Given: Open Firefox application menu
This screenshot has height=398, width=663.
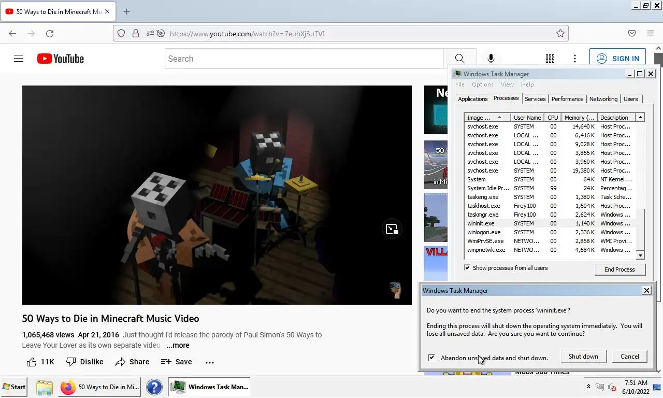Looking at the screenshot, I should 651,34.
